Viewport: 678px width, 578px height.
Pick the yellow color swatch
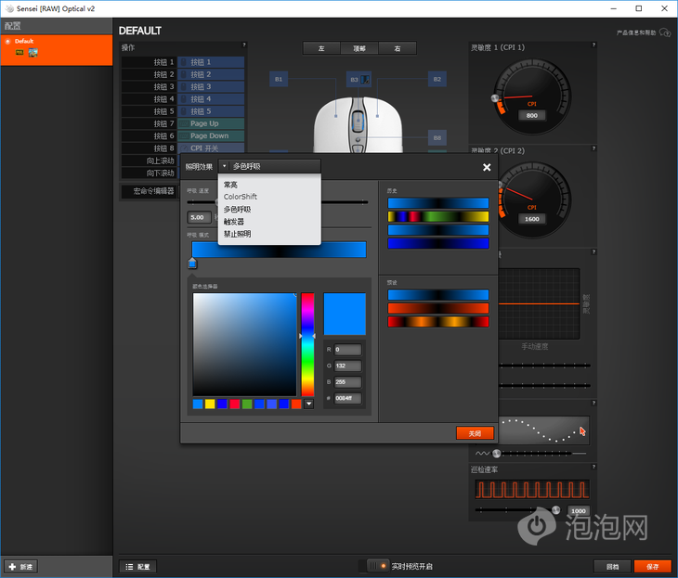[x=210, y=404]
